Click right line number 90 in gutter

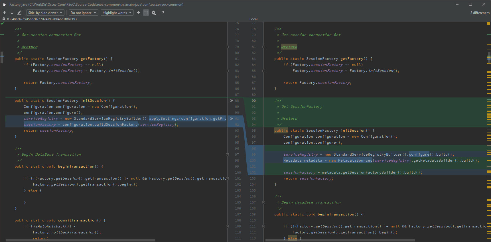point(254,101)
